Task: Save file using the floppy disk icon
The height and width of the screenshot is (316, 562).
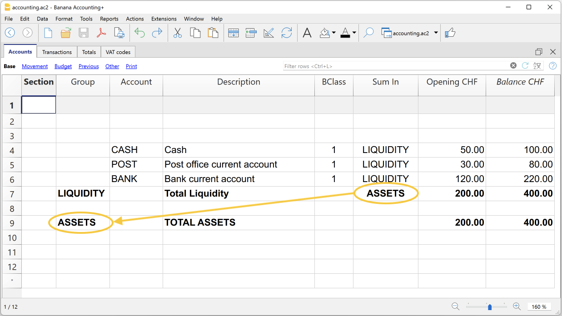Action: tap(84, 33)
